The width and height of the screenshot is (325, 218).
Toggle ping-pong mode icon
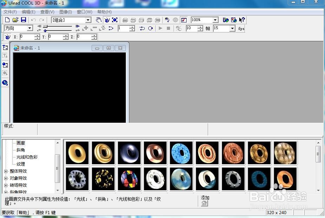[x=142, y=28]
